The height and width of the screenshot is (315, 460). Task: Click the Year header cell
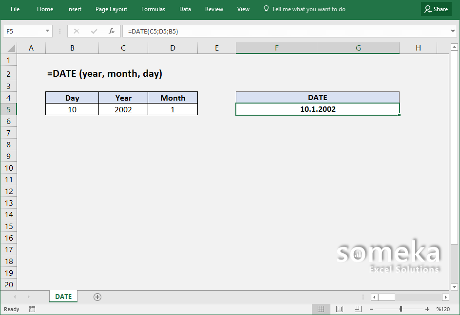123,98
